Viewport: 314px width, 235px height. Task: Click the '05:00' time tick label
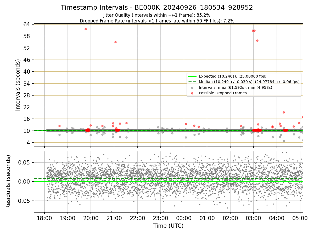(300, 218)
